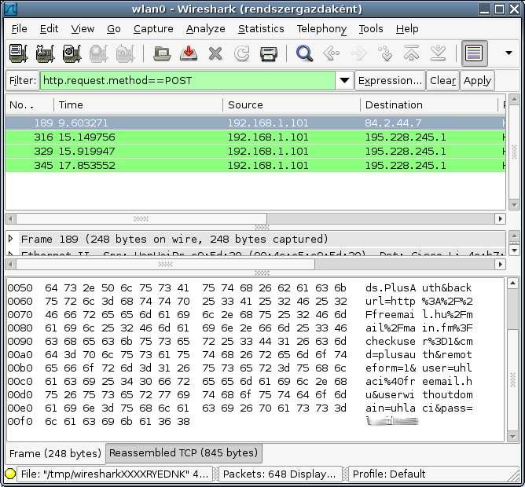Image resolution: width=525 pixels, height=487 pixels.
Task: Jump to last packet icon
Action: (439, 53)
